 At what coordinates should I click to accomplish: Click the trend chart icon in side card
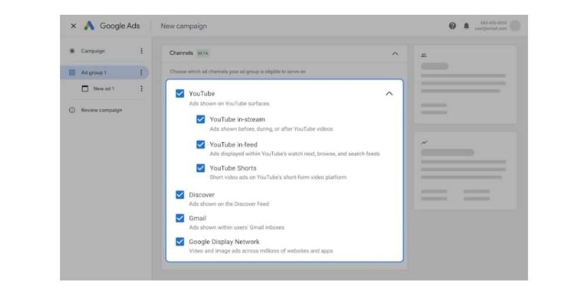click(424, 142)
